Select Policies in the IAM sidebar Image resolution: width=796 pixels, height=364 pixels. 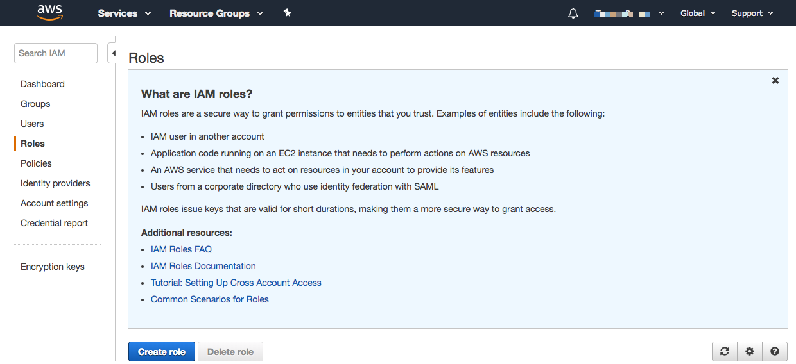[x=36, y=163]
